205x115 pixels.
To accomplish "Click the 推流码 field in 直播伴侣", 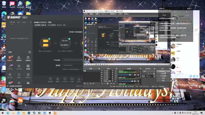I will (73, 65).
